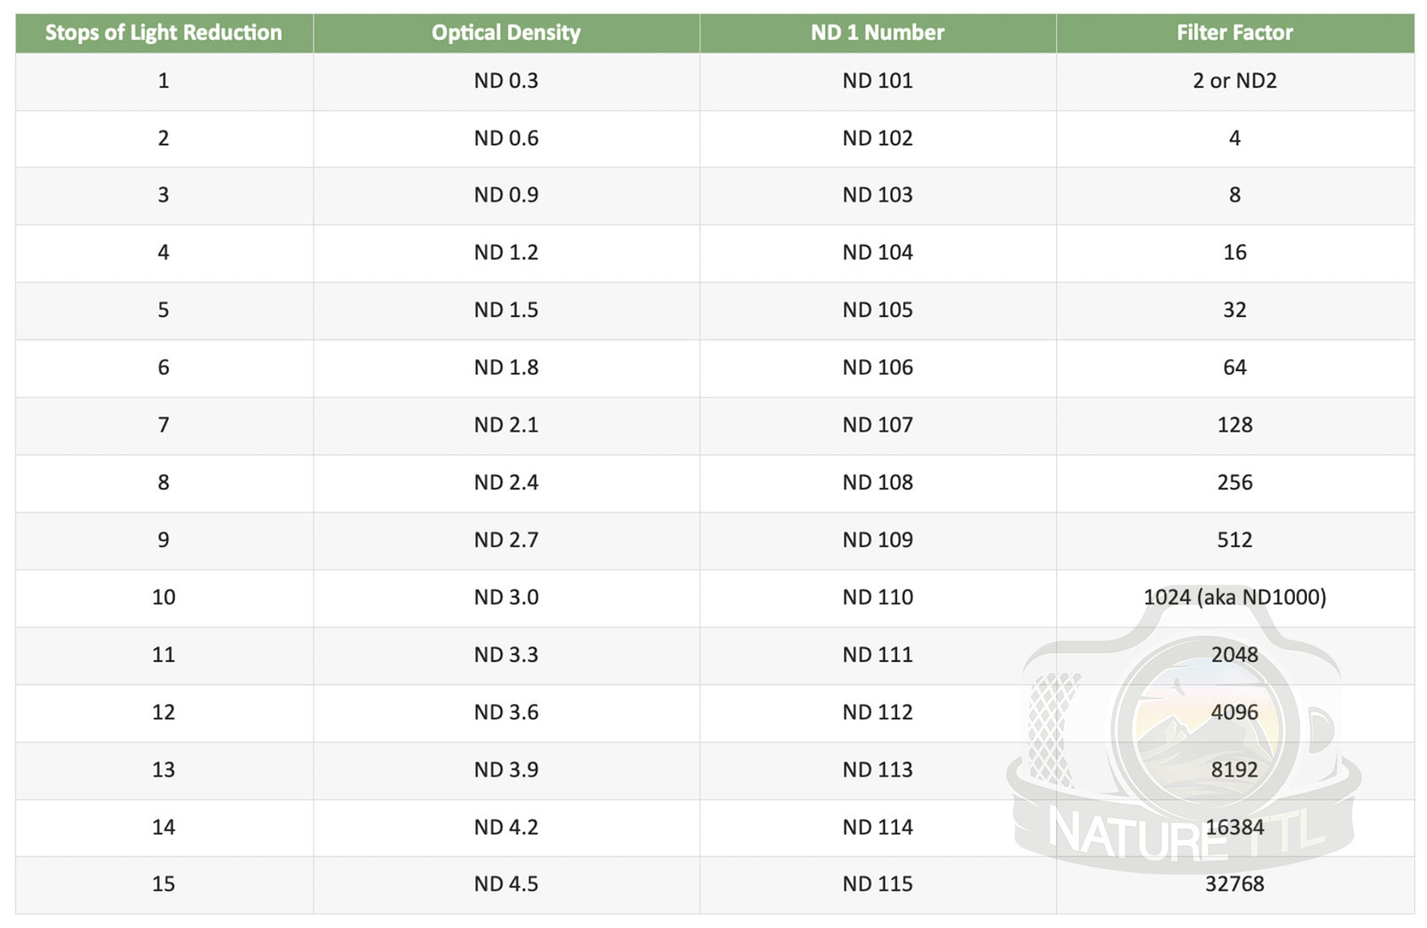Click the 64 filter factor value
This screenshot has width=1427, height=928.
click(x=1234, y=367)
